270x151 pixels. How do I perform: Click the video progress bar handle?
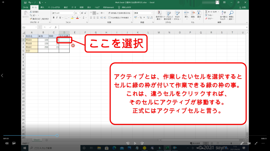[57, 136]
